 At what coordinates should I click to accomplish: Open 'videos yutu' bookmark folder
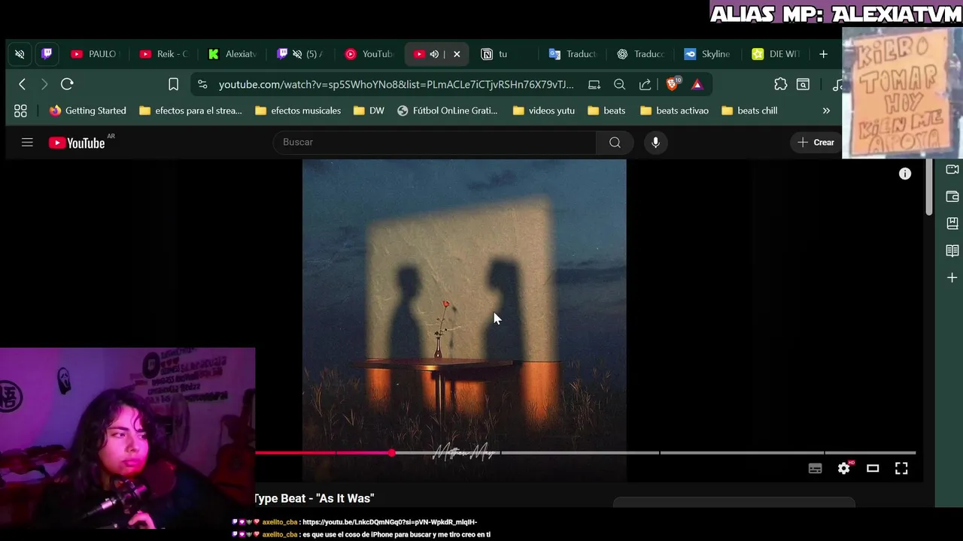pos(543,110)
